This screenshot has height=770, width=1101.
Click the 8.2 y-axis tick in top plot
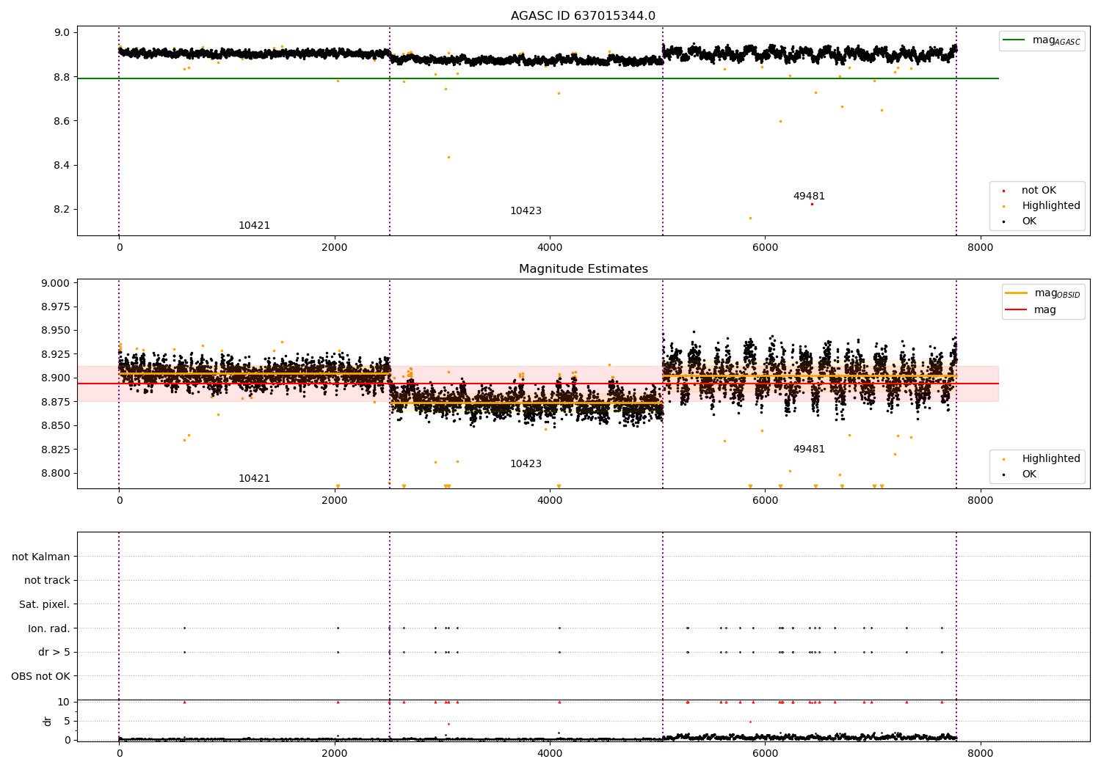point(62,210)
